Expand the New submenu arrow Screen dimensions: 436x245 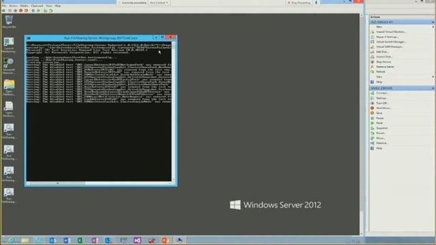coord(433,27)
